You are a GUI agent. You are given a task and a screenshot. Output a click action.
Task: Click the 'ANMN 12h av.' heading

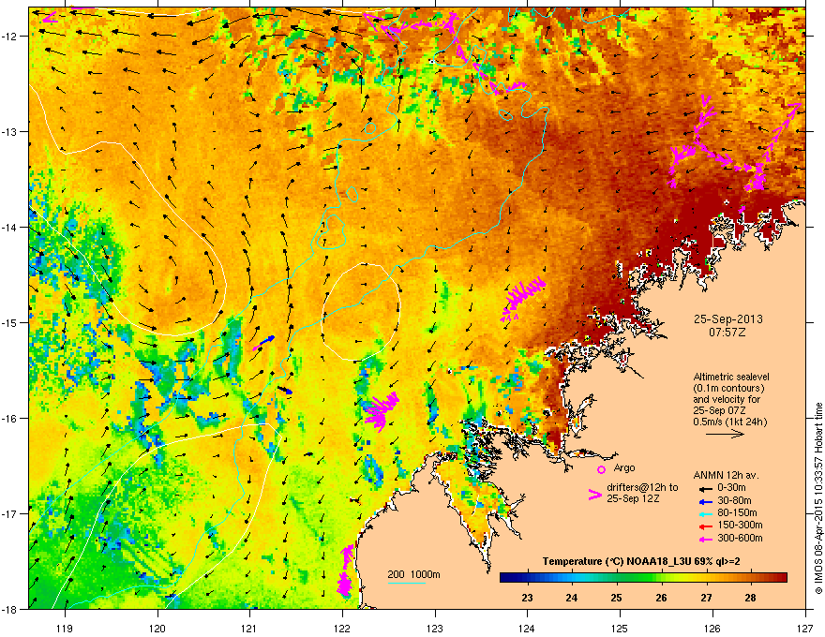pos(726,476)
